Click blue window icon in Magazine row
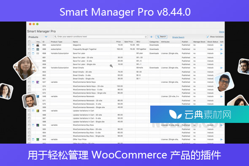Image resolution: width=249 pixels, height=166 pixels. pyautogui.click(x=33, y=45)
